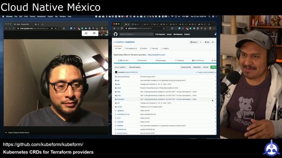Switch to the Insights tab
The image size is (282, 158).
tap(165, 49)
